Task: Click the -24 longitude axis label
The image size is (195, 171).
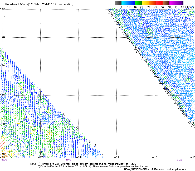Action: point(79,157)
